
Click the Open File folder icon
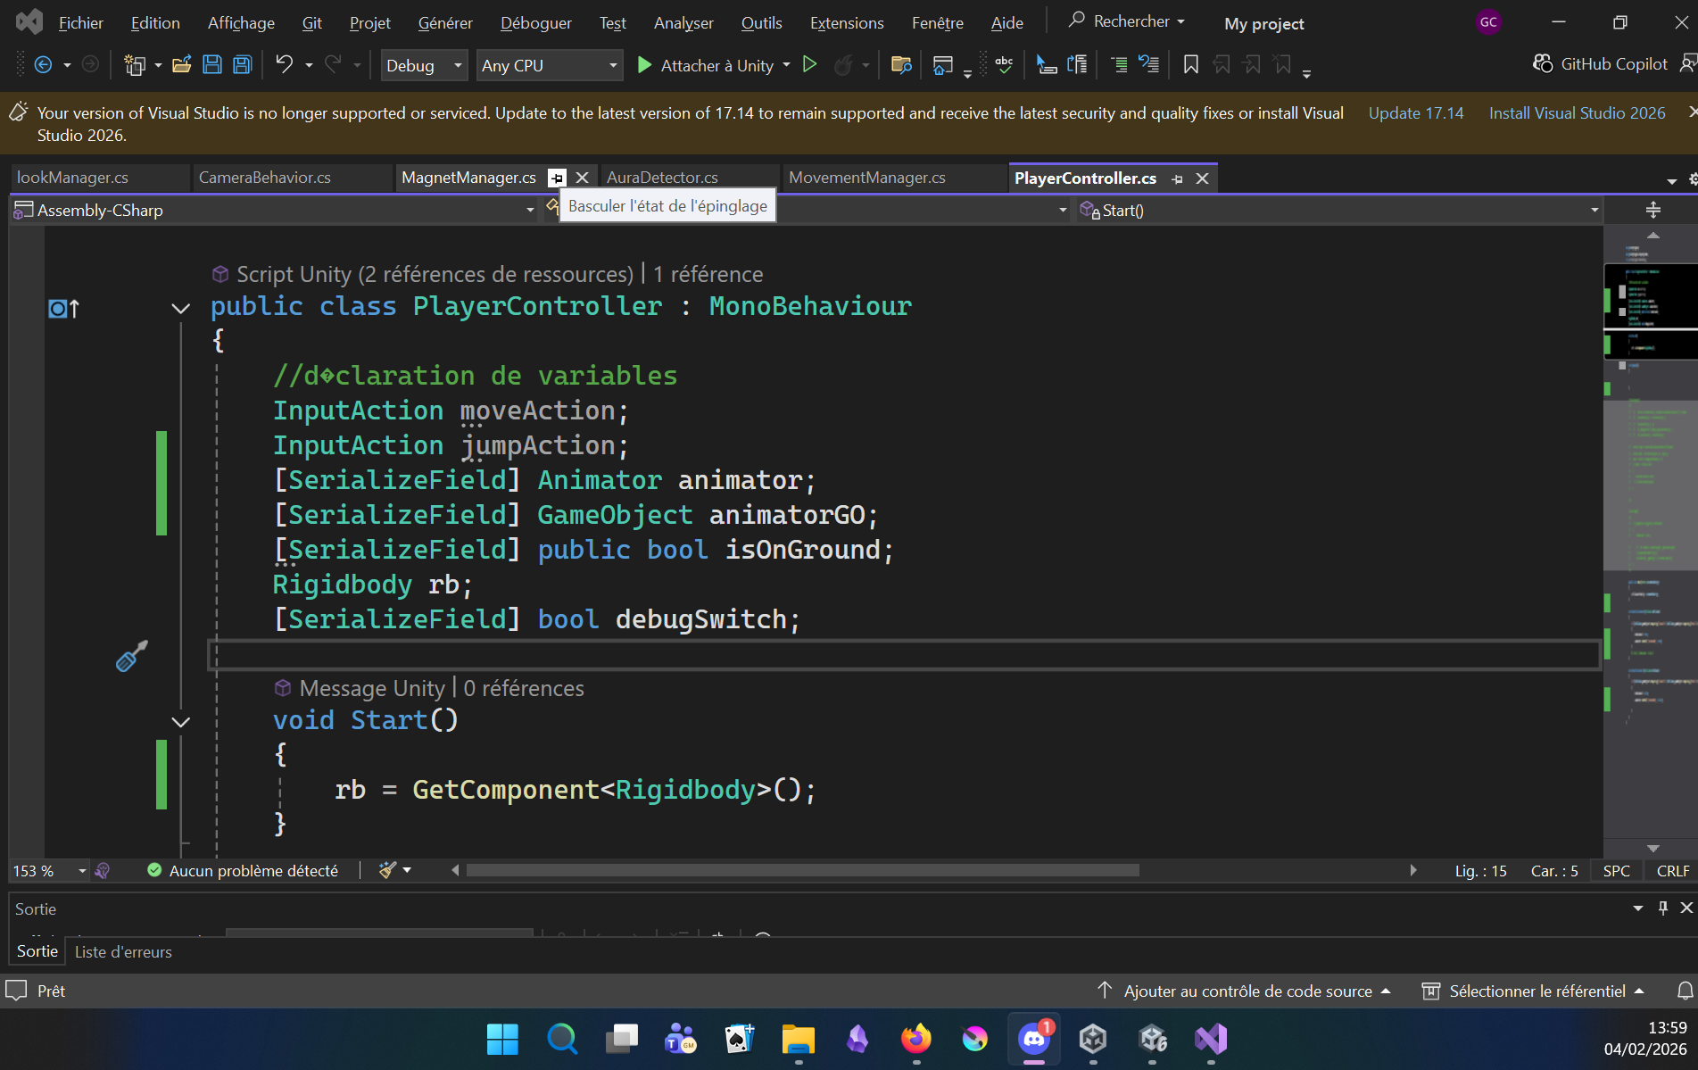(x=182, y=65)
